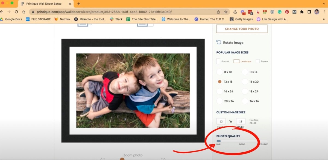Switch to the Printique Wall Decor Setup tab
The width and height of the screenshot is (328, 160).
[x=44, y=4]
